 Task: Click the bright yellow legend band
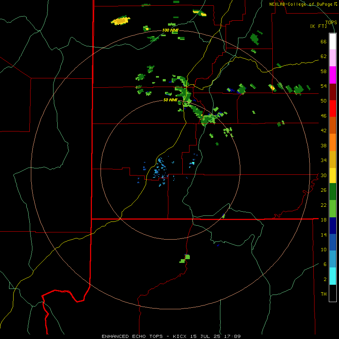tap(333, 176)
